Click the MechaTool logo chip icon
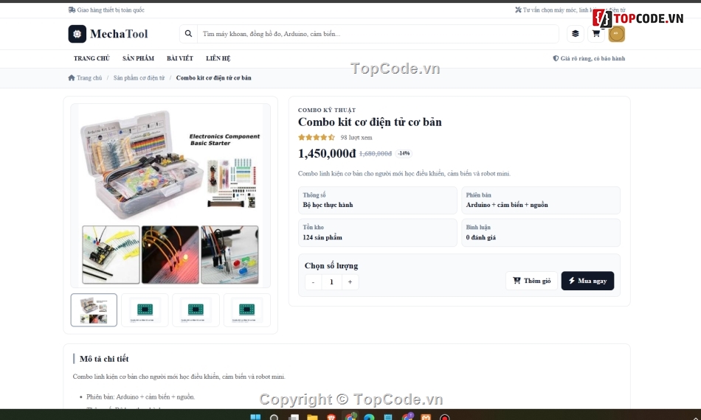This screenshot has width=701, height=420. (x=77, y=34)
